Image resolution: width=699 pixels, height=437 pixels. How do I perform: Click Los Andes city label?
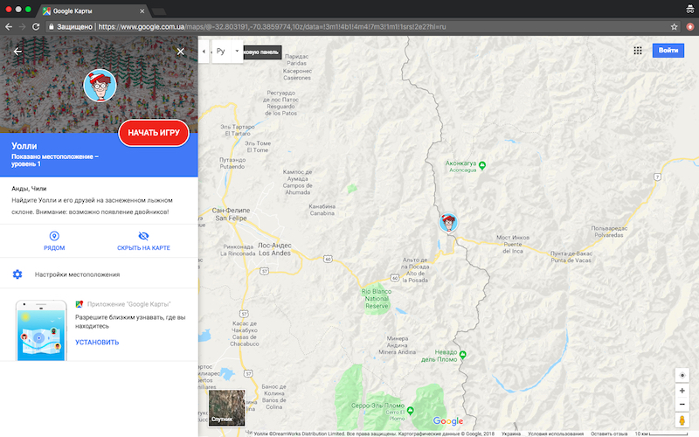(274, 249)
